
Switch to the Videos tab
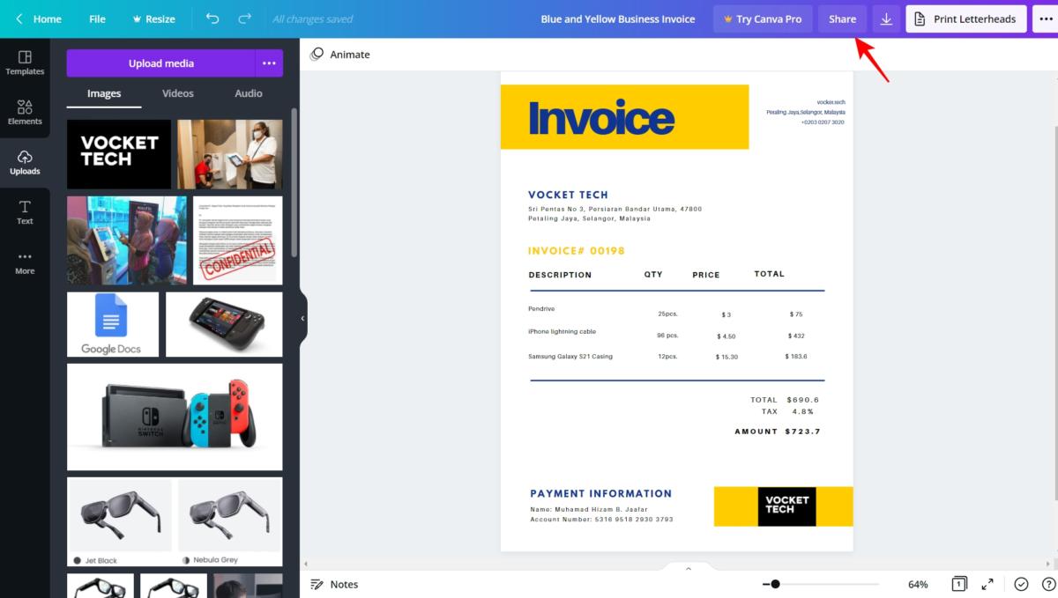(178, 93)
